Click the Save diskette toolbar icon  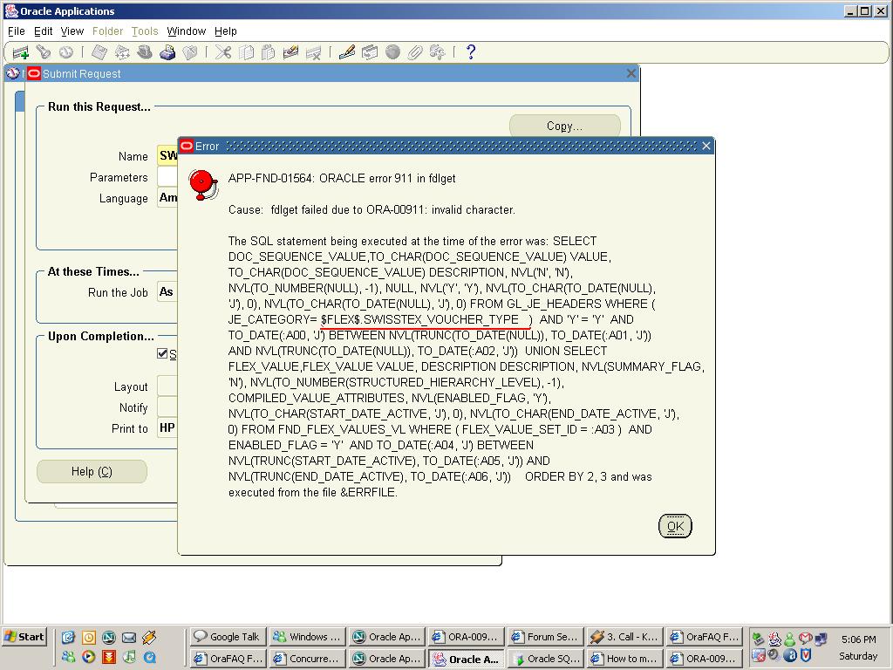pyautogui.click(x=99, y=52)
